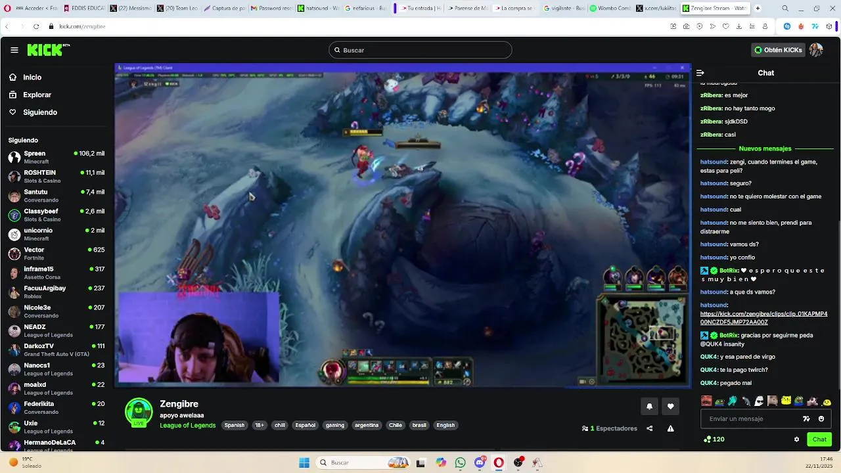
Task: Open Discord from the taskbar
Action: (x=480, y=462)
